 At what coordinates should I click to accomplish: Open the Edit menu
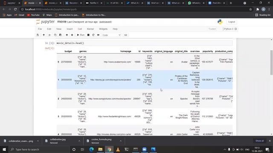(49, 29)
